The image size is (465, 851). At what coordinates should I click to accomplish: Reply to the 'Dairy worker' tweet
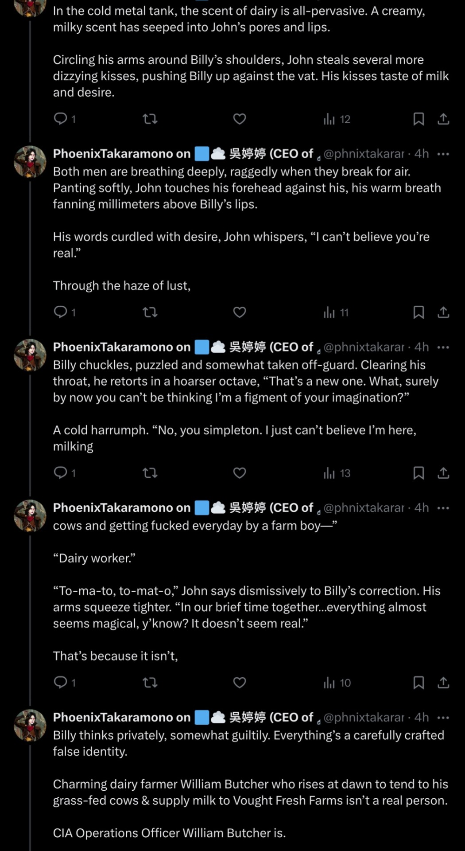click(60, 683)
